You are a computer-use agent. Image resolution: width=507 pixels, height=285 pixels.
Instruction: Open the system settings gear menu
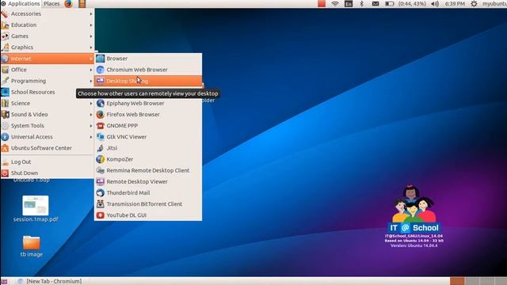point(474,4)
